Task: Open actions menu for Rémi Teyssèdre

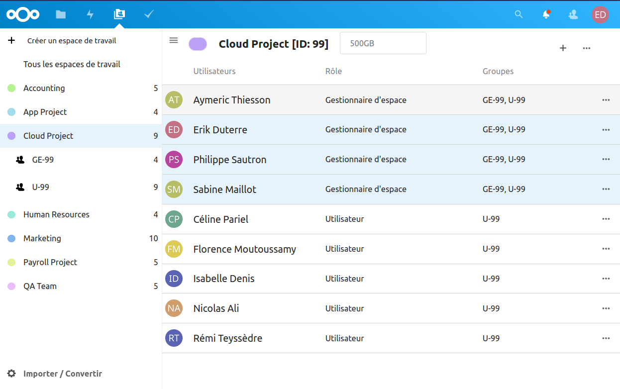Action: click(x=606, y=338)
